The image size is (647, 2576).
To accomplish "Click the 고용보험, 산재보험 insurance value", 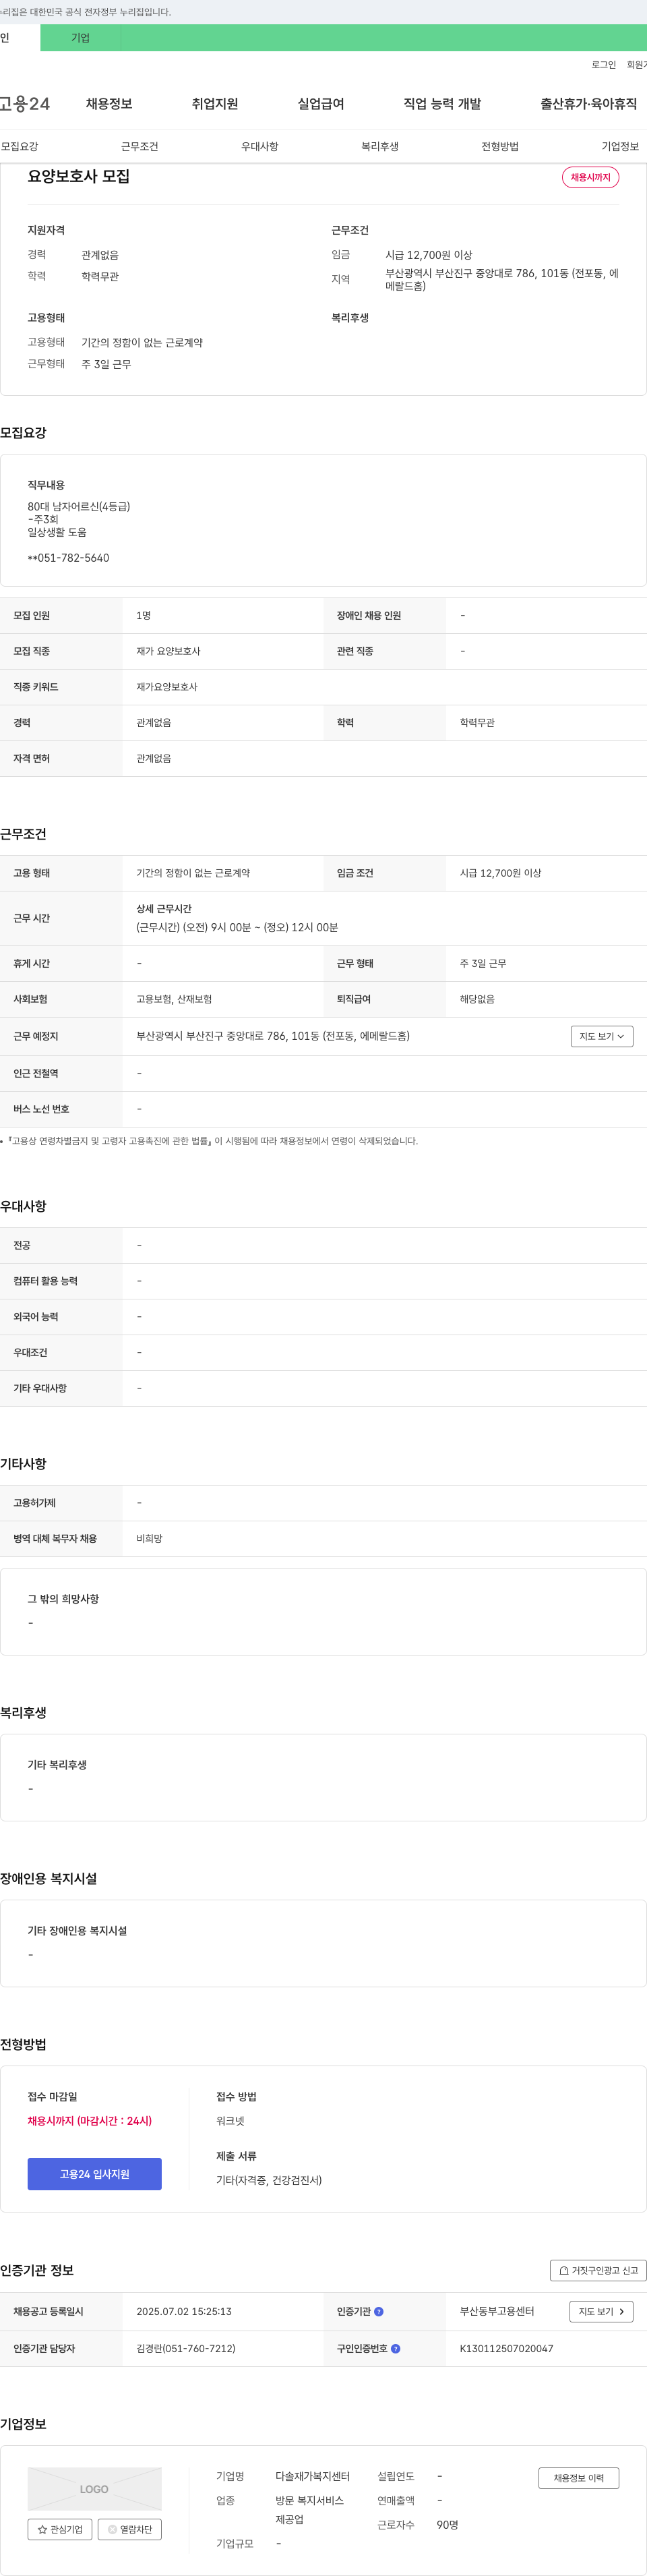I will [174, 999].
